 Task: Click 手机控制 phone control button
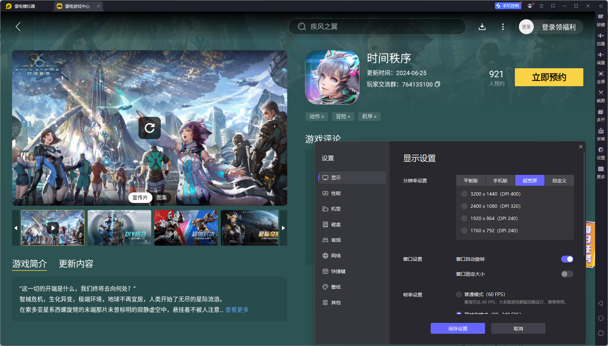[508, 6]
